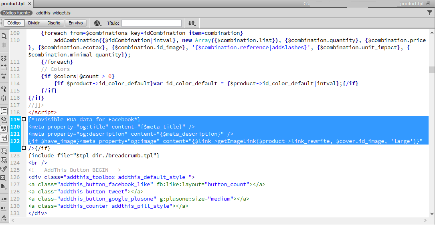Click Select Parent Tag icon
The image size is (435, 225).
coord(4,89)
